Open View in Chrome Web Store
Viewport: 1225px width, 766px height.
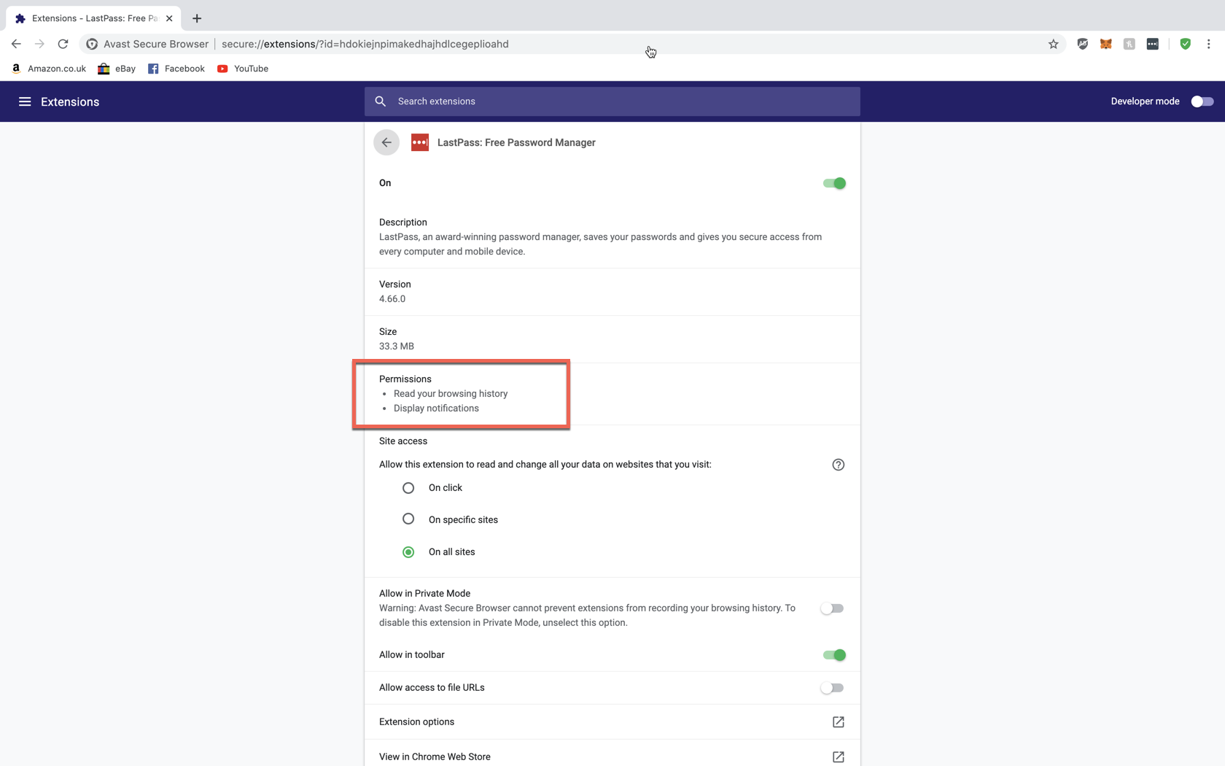pyautogui.click(x=838, y=757)
